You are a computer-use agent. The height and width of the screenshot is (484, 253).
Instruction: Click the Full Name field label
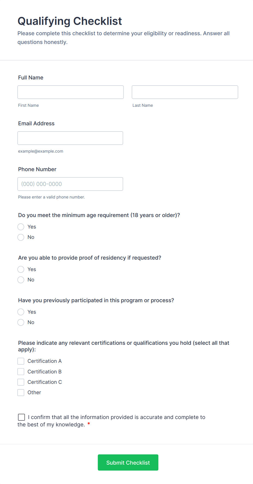[31, 78]
